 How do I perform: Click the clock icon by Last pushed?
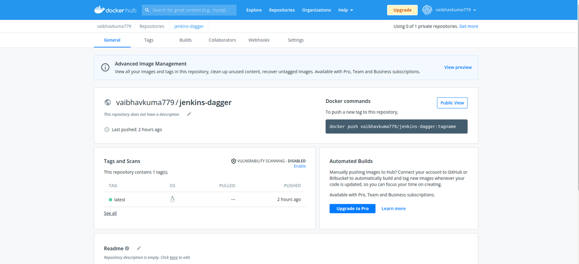coord(107,130)
